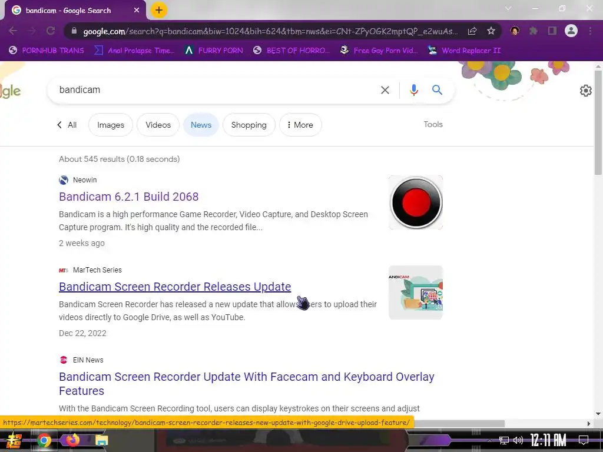The image size is (603, 452).
Task: Start voice search with microphone
Action: 414,90
